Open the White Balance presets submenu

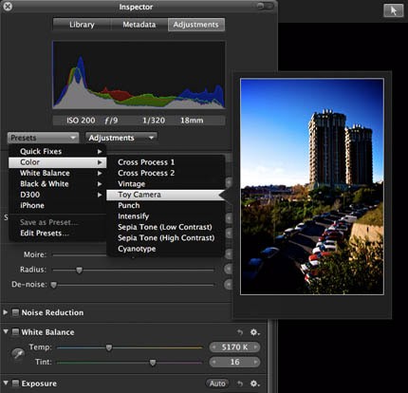[x=58, y=173]
